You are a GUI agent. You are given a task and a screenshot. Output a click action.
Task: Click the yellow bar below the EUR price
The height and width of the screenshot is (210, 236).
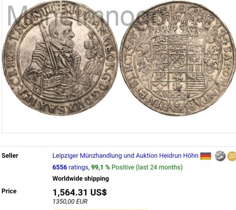(100, 210)
